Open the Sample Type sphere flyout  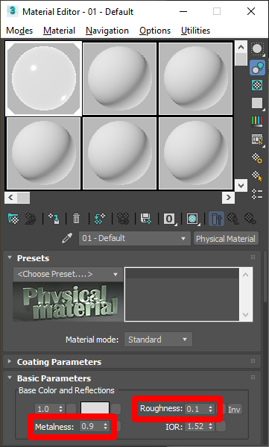258,49
